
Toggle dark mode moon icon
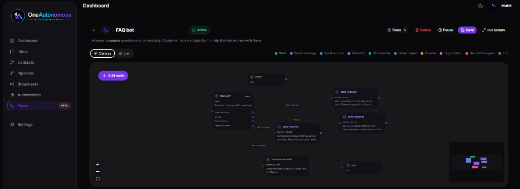(480, 6)
